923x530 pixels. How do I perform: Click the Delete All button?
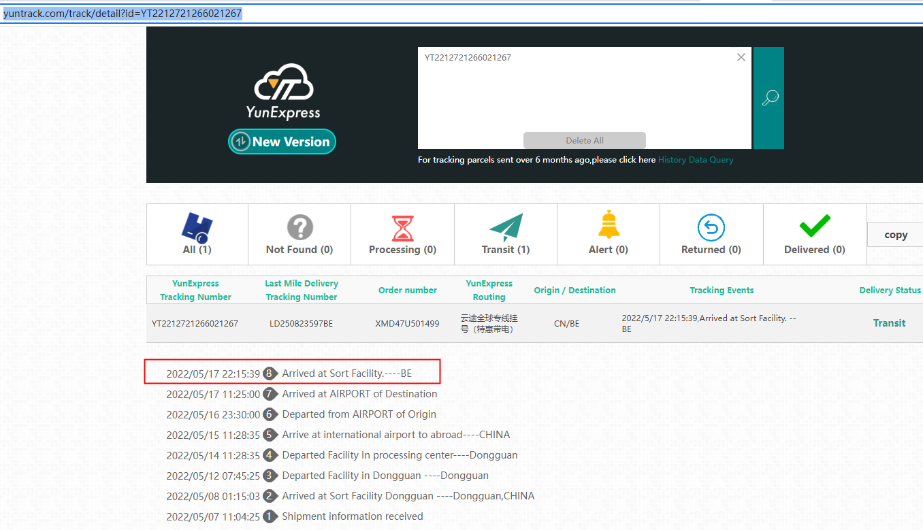(584, 140)
